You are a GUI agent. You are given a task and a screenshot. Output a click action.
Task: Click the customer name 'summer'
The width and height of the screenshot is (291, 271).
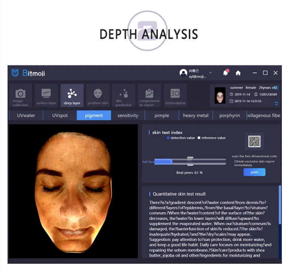click(237, 88)
